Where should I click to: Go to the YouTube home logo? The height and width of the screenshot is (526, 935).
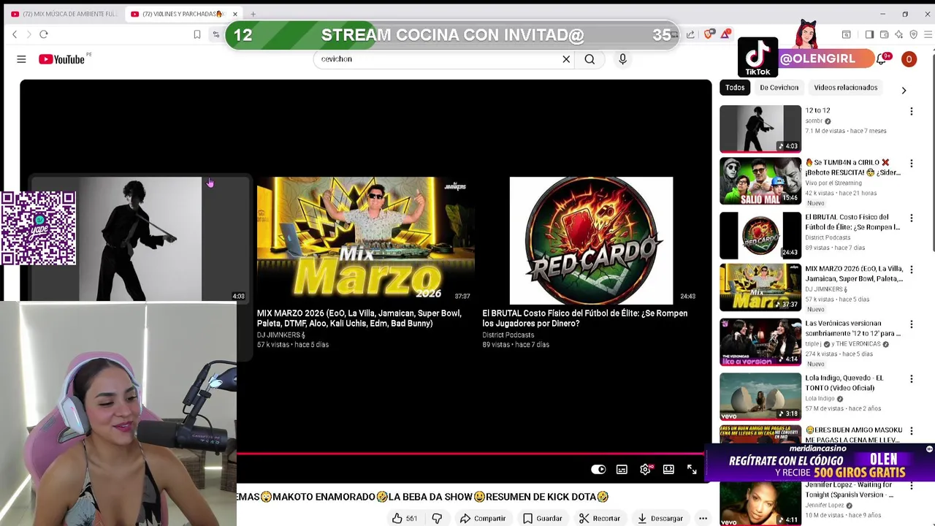(x=62, y=59)
